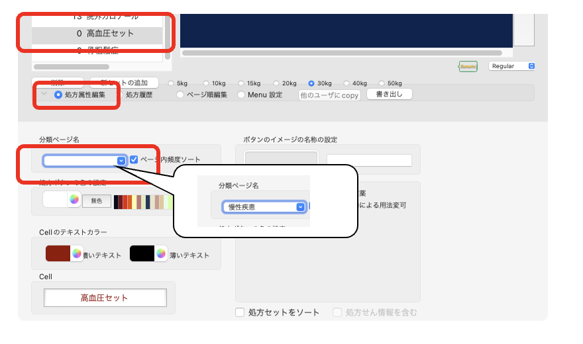Collapse the chevron beside 処方属性編集
The height and width of the screenshot is (344, 583).
click(44, 95)
